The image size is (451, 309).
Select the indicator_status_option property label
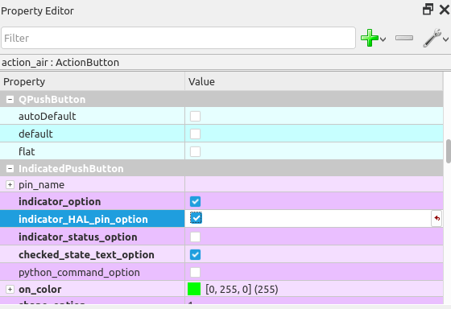pyautogui.click(x=78, y=237)
